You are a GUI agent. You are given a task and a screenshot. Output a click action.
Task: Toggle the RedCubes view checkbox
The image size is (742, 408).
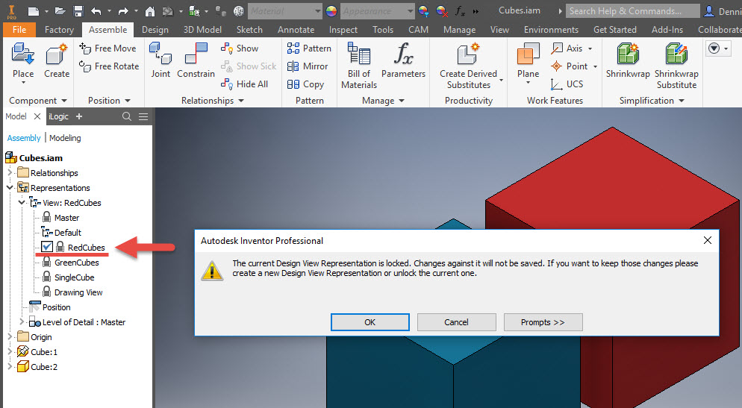coord(47,247)
